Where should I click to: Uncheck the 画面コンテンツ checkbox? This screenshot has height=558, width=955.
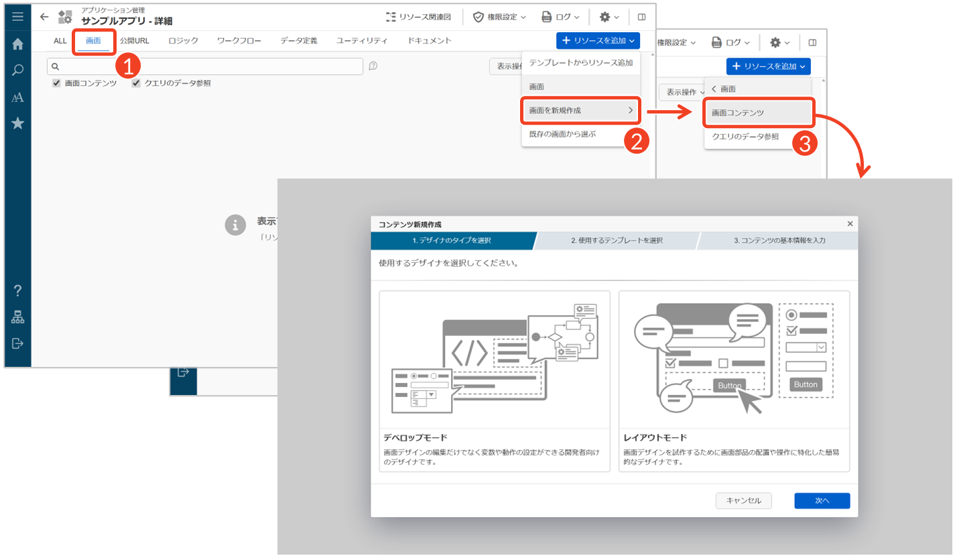click(x=57, y=83)
